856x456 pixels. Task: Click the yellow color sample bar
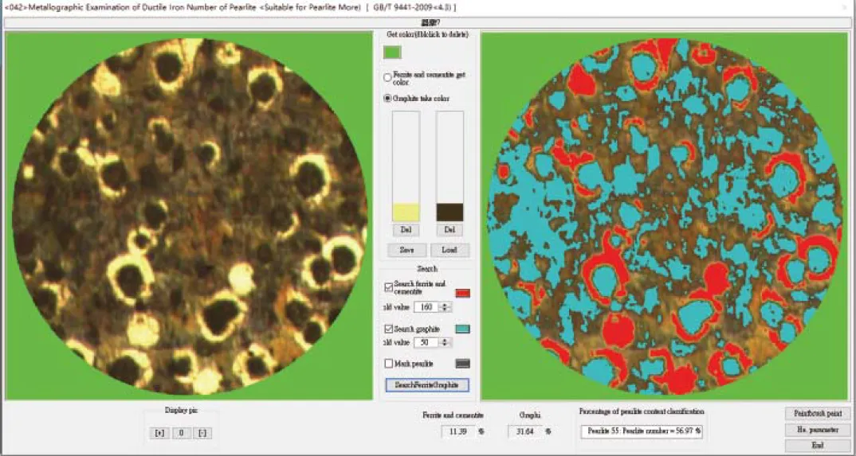point(406,212)
